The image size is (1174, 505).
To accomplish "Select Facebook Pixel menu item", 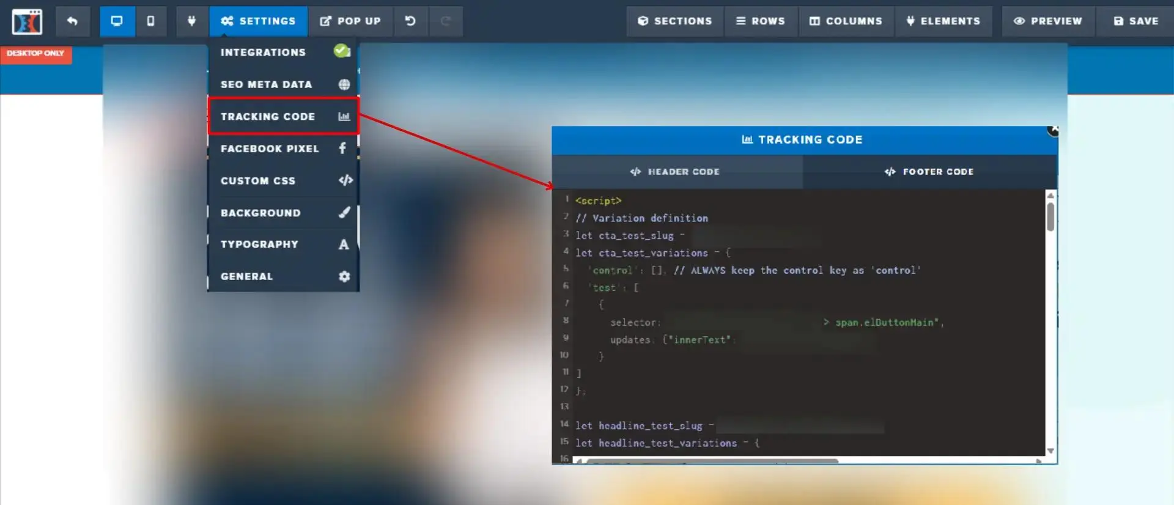I will tap(283, 149).
